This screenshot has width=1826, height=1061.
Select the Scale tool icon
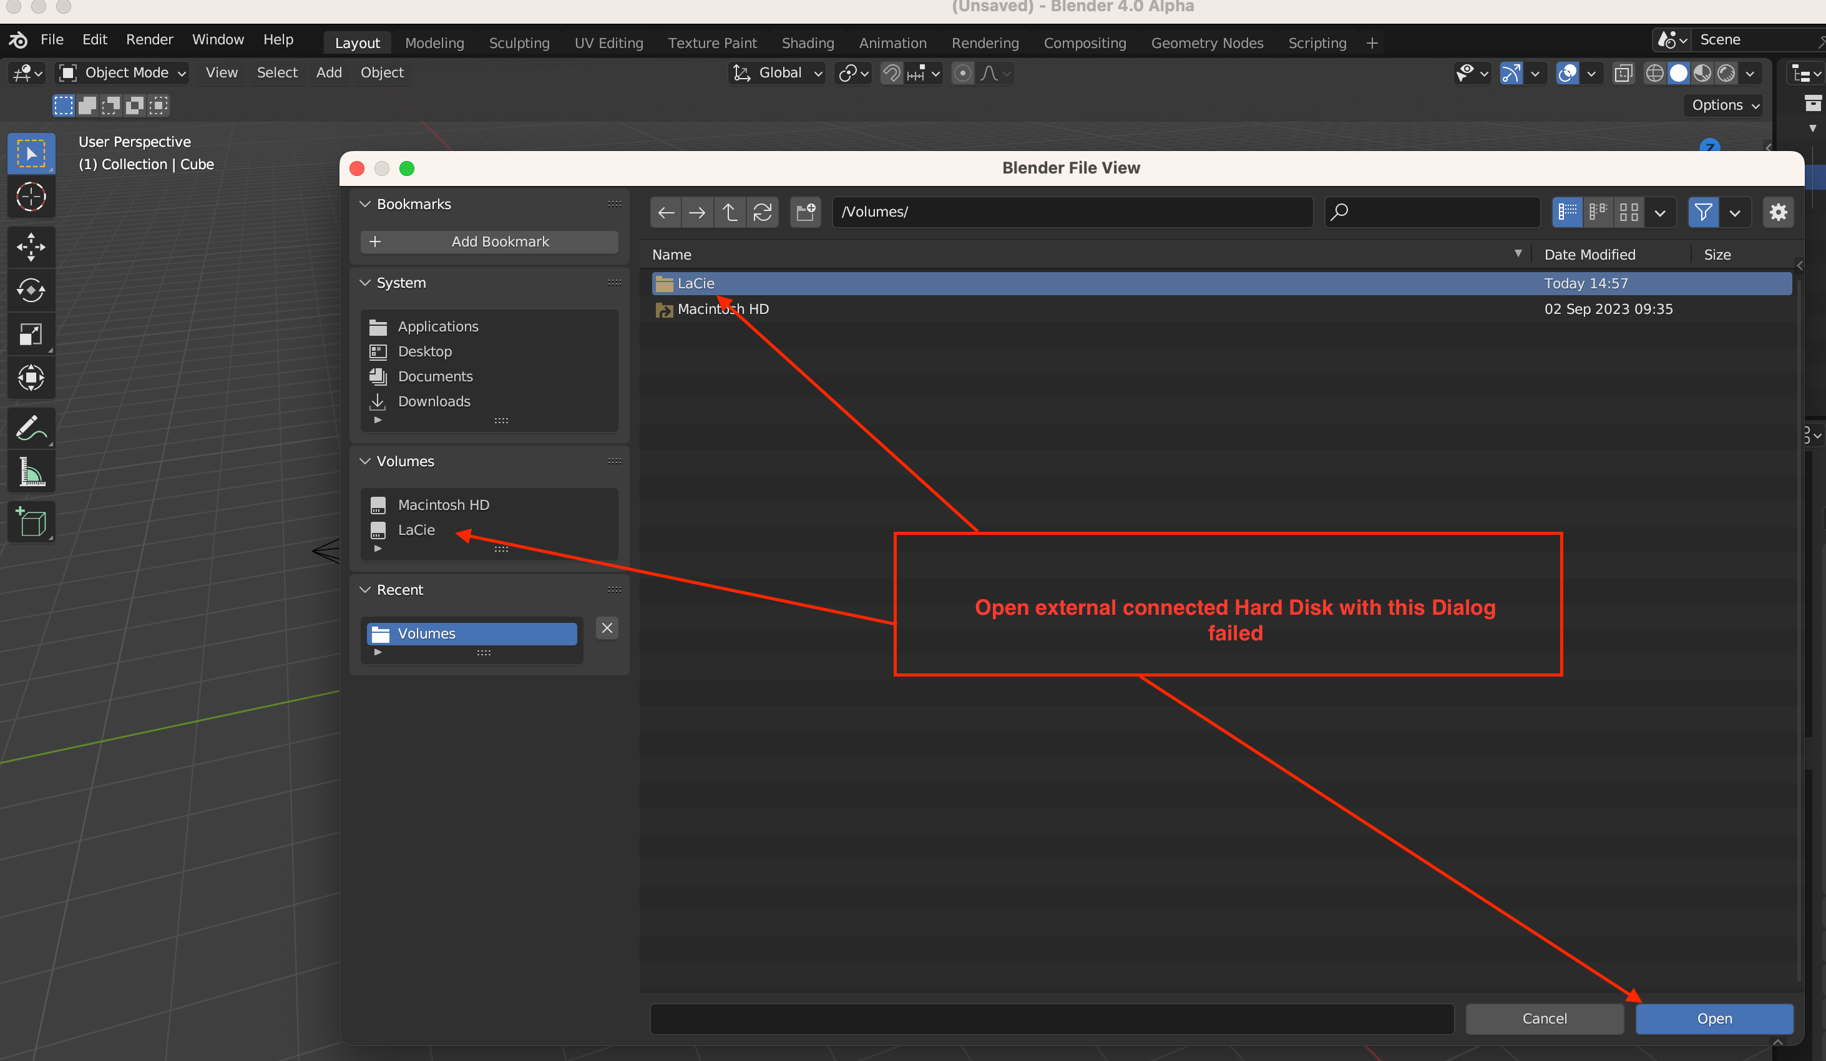pyautogui.click(x=31, y=334)
